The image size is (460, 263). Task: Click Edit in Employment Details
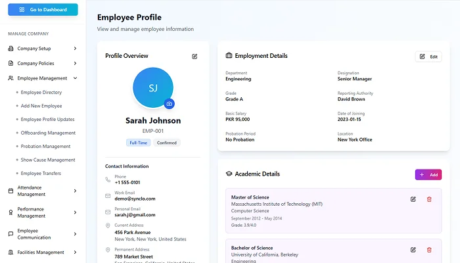428,57
